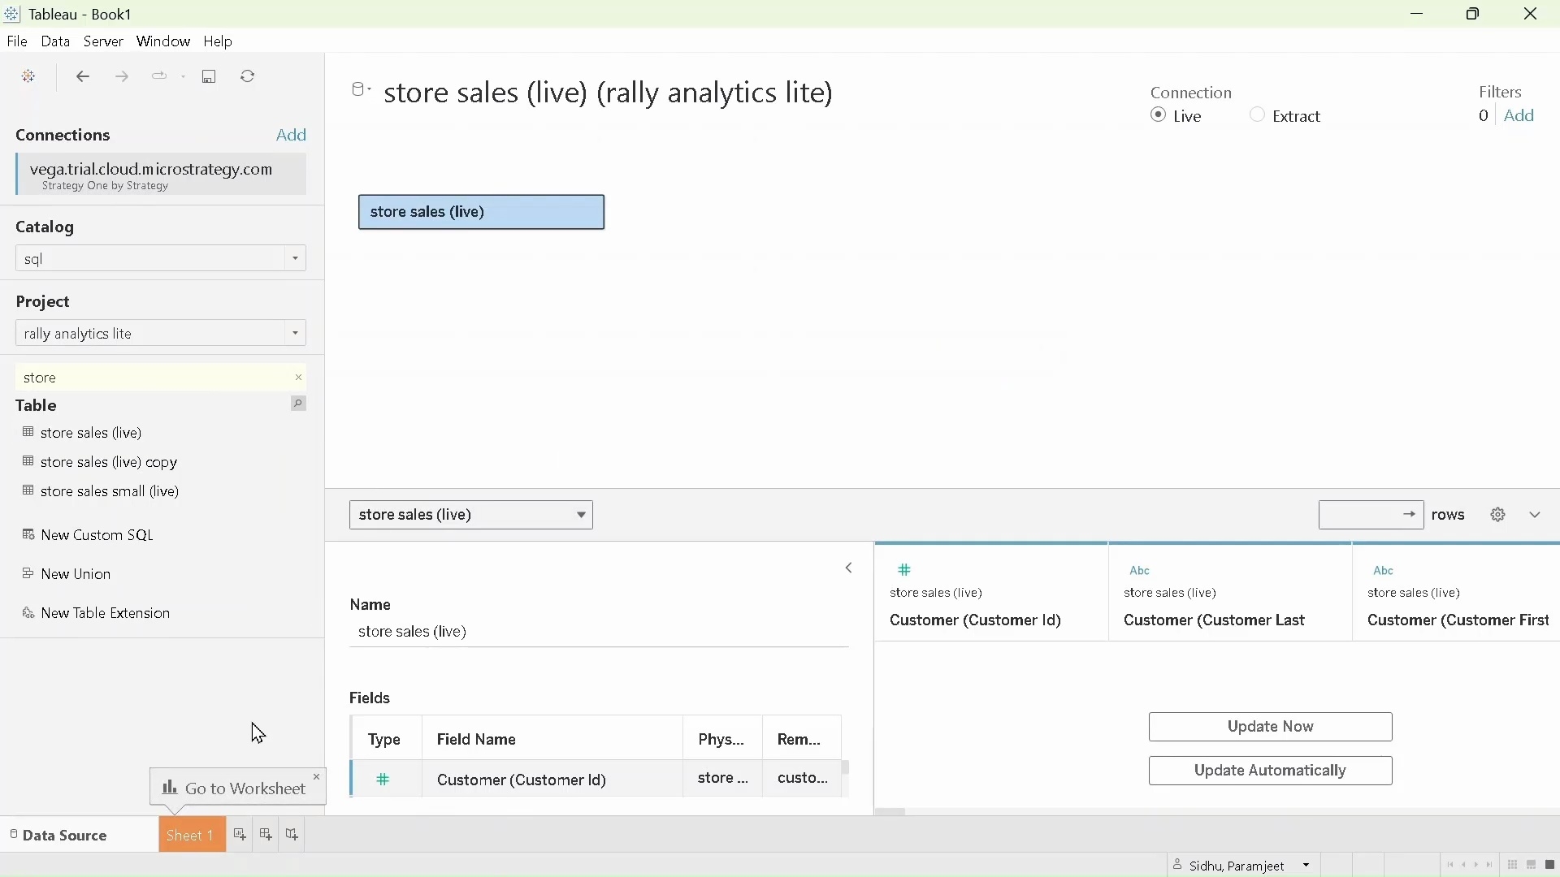The height and width of the screenshot is (877, 1560).
Task: Click the rows count input field
Action: (x=1361, y=515)
